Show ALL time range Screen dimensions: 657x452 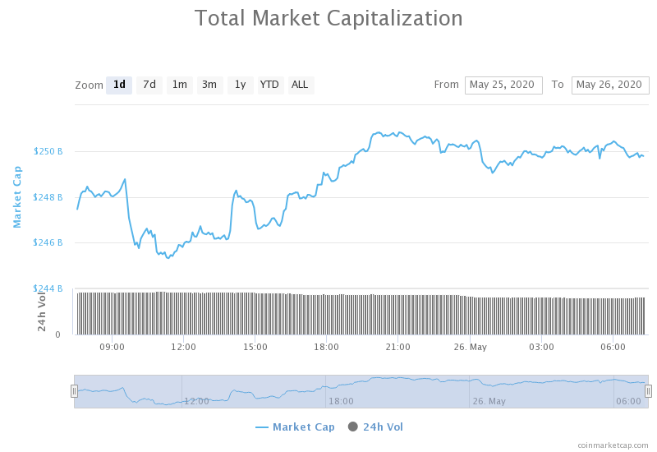click(301, 85)
